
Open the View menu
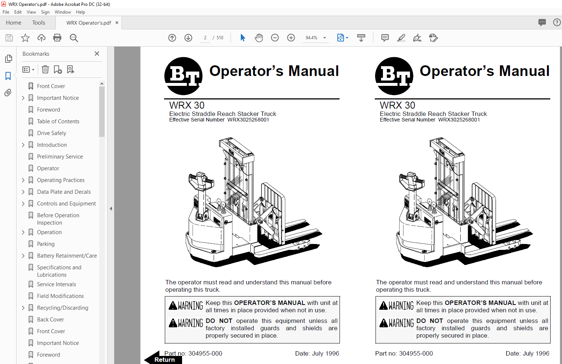click(x=31, y=12)
